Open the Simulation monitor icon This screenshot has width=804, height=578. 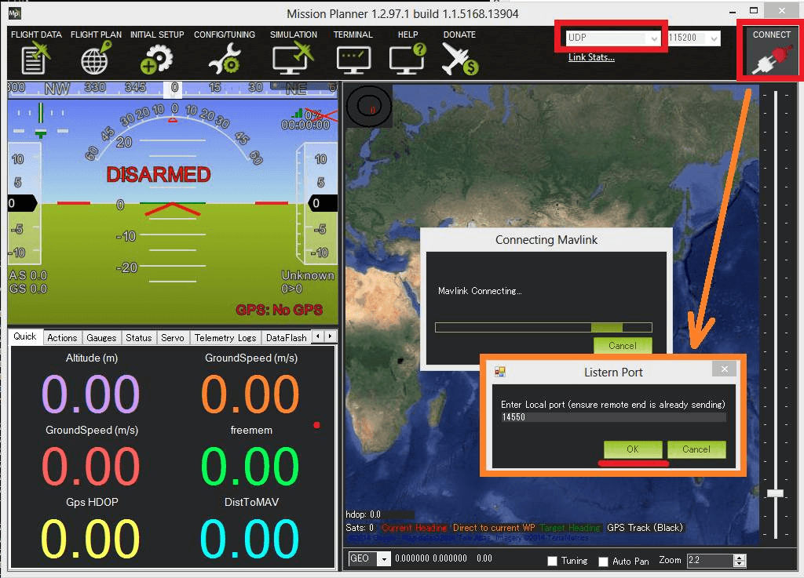(x=293, y=56)
